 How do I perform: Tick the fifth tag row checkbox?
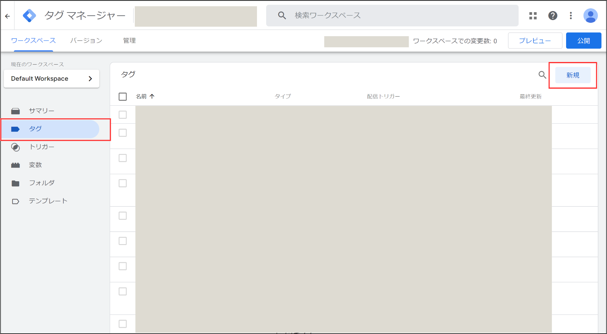tap(123, 216)
